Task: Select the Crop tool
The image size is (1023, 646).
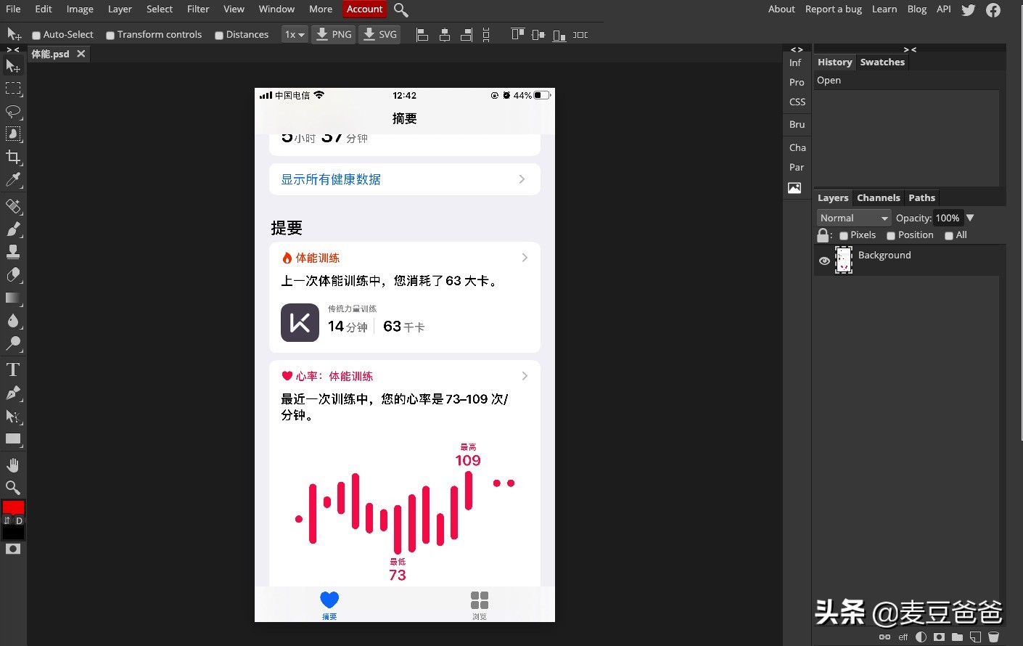Action: [14, 157]
